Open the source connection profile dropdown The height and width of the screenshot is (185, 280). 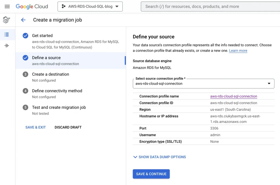pos(203,83)
